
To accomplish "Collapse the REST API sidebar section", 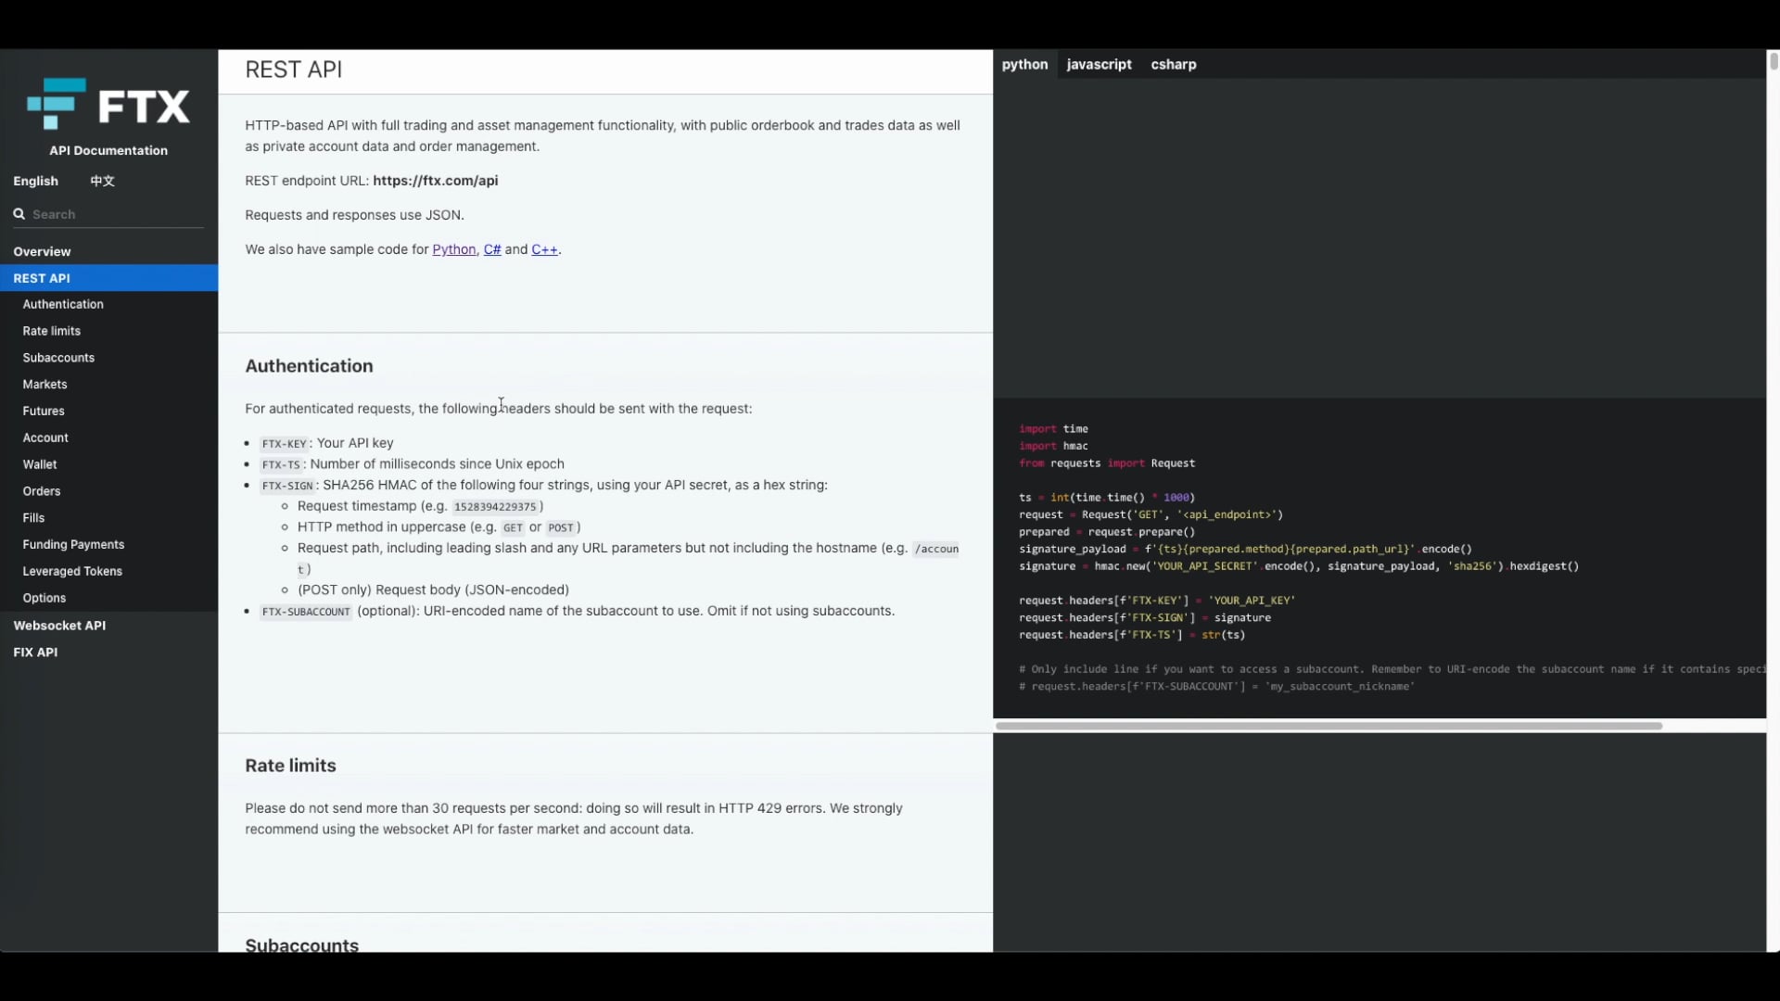I will click(42, 278).
